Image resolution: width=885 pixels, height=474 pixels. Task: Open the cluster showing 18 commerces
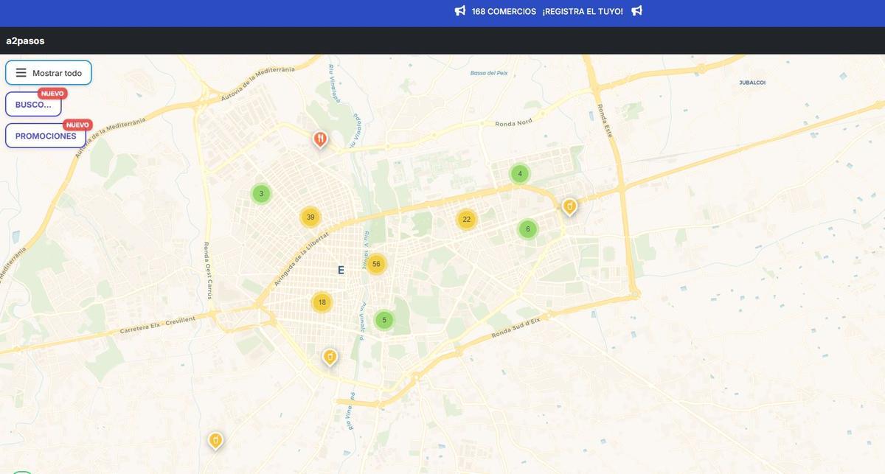(x=322, y=302)
